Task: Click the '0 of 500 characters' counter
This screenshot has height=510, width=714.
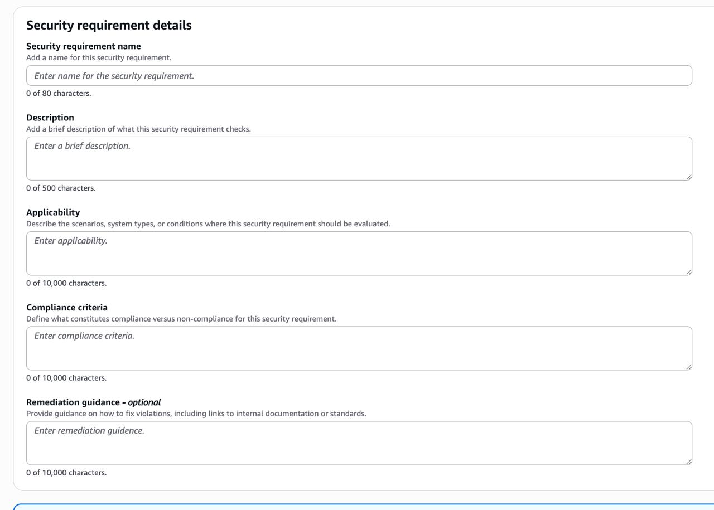Action: pos(61,188)
